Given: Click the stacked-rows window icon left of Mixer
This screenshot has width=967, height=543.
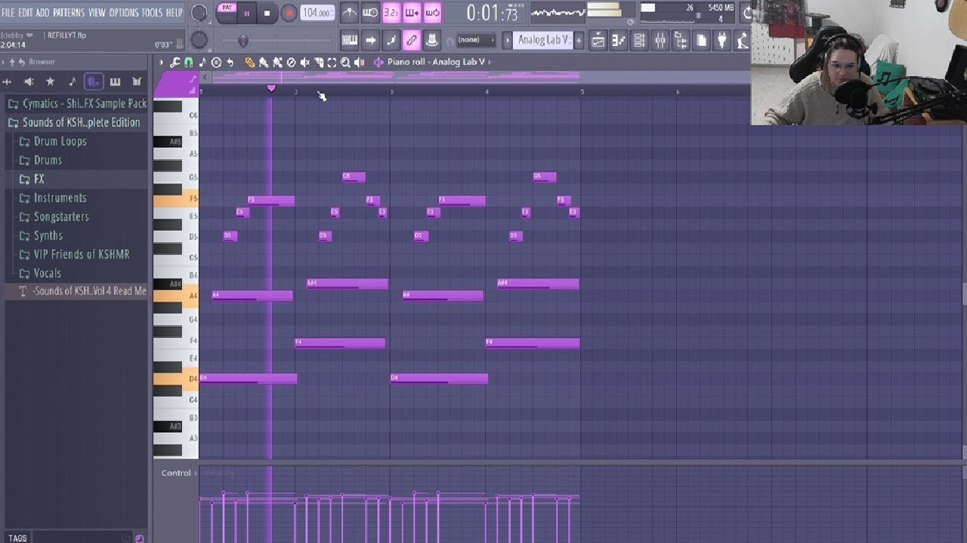Looking at the screenshot, I should (x=639, y=40).
